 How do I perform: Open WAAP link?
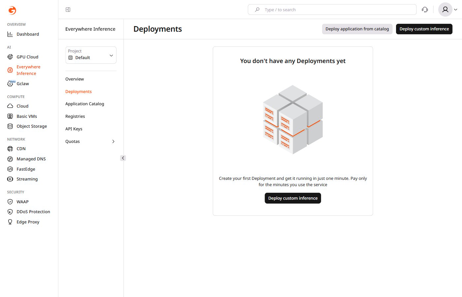point(22,202)
